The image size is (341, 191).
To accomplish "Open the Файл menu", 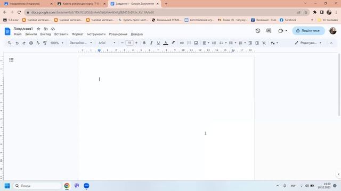I will point(18,34).
